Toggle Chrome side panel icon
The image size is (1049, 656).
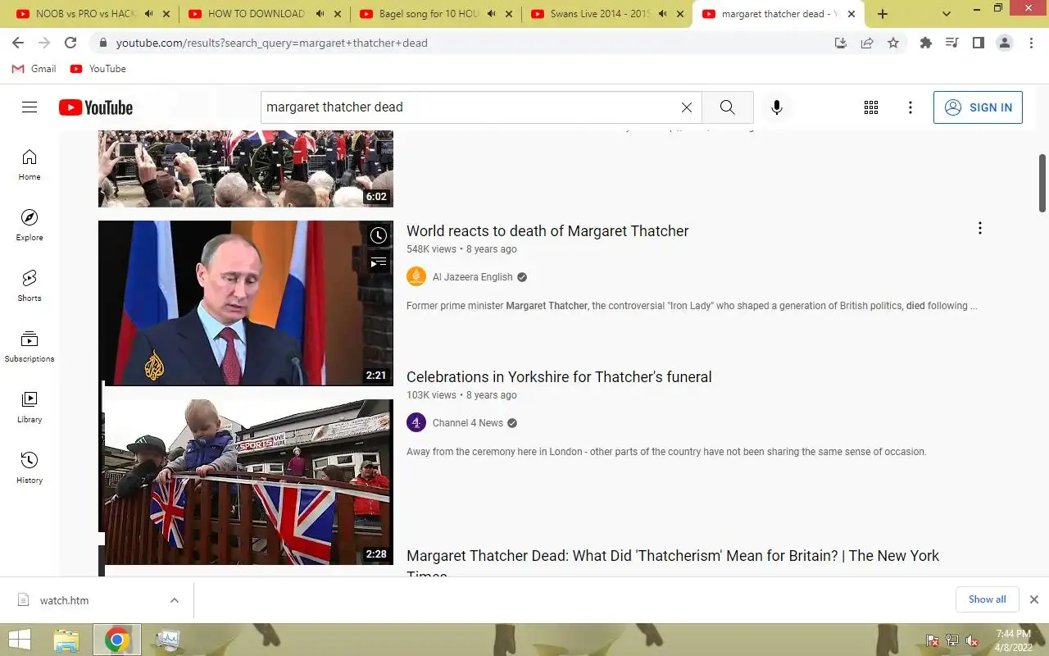979,43
